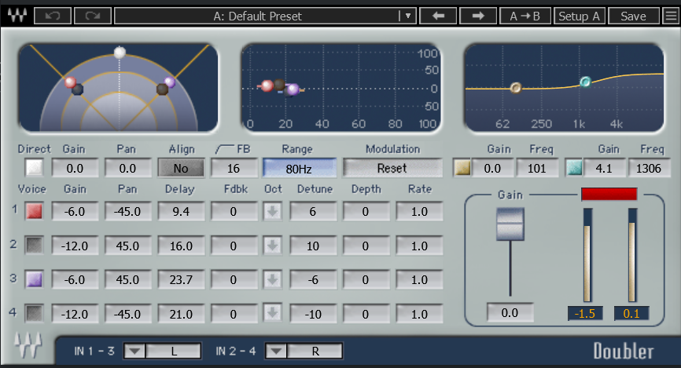Click the redo arrow button
The image size is (681, 368).
(x=93, y=16)
